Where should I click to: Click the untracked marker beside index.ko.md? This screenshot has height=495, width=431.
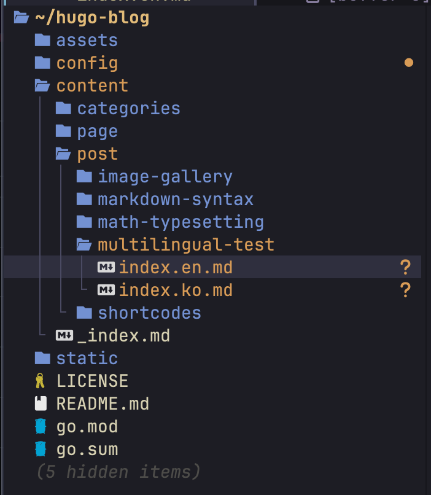[406, 290]
